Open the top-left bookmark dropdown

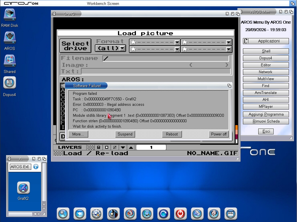[x=177, y=42]
